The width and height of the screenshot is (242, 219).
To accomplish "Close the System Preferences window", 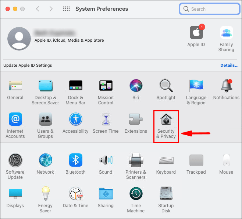I will [x=8, y=9].
